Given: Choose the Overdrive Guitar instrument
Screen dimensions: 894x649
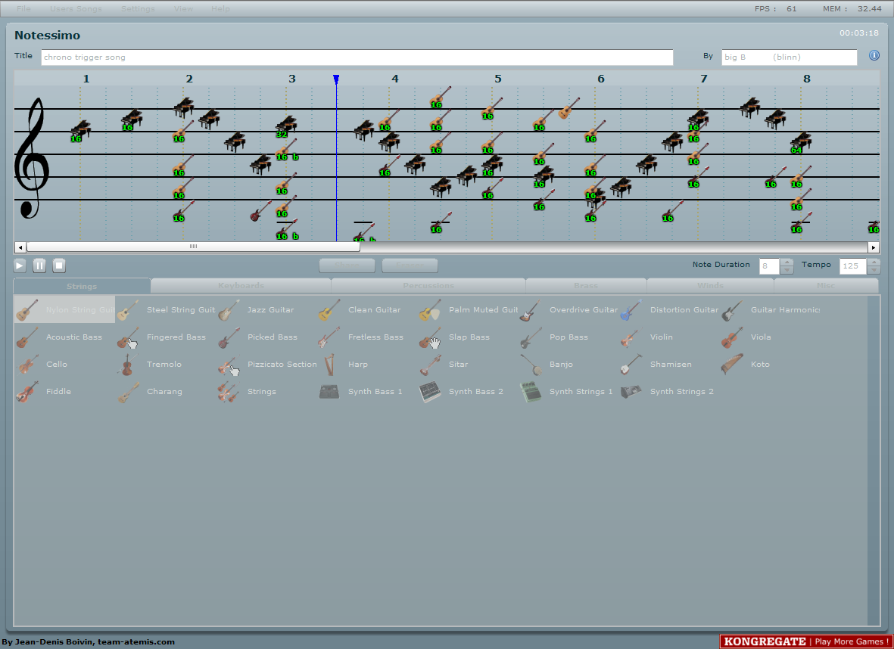Looking at the screenshot, I should click(568, 309).
